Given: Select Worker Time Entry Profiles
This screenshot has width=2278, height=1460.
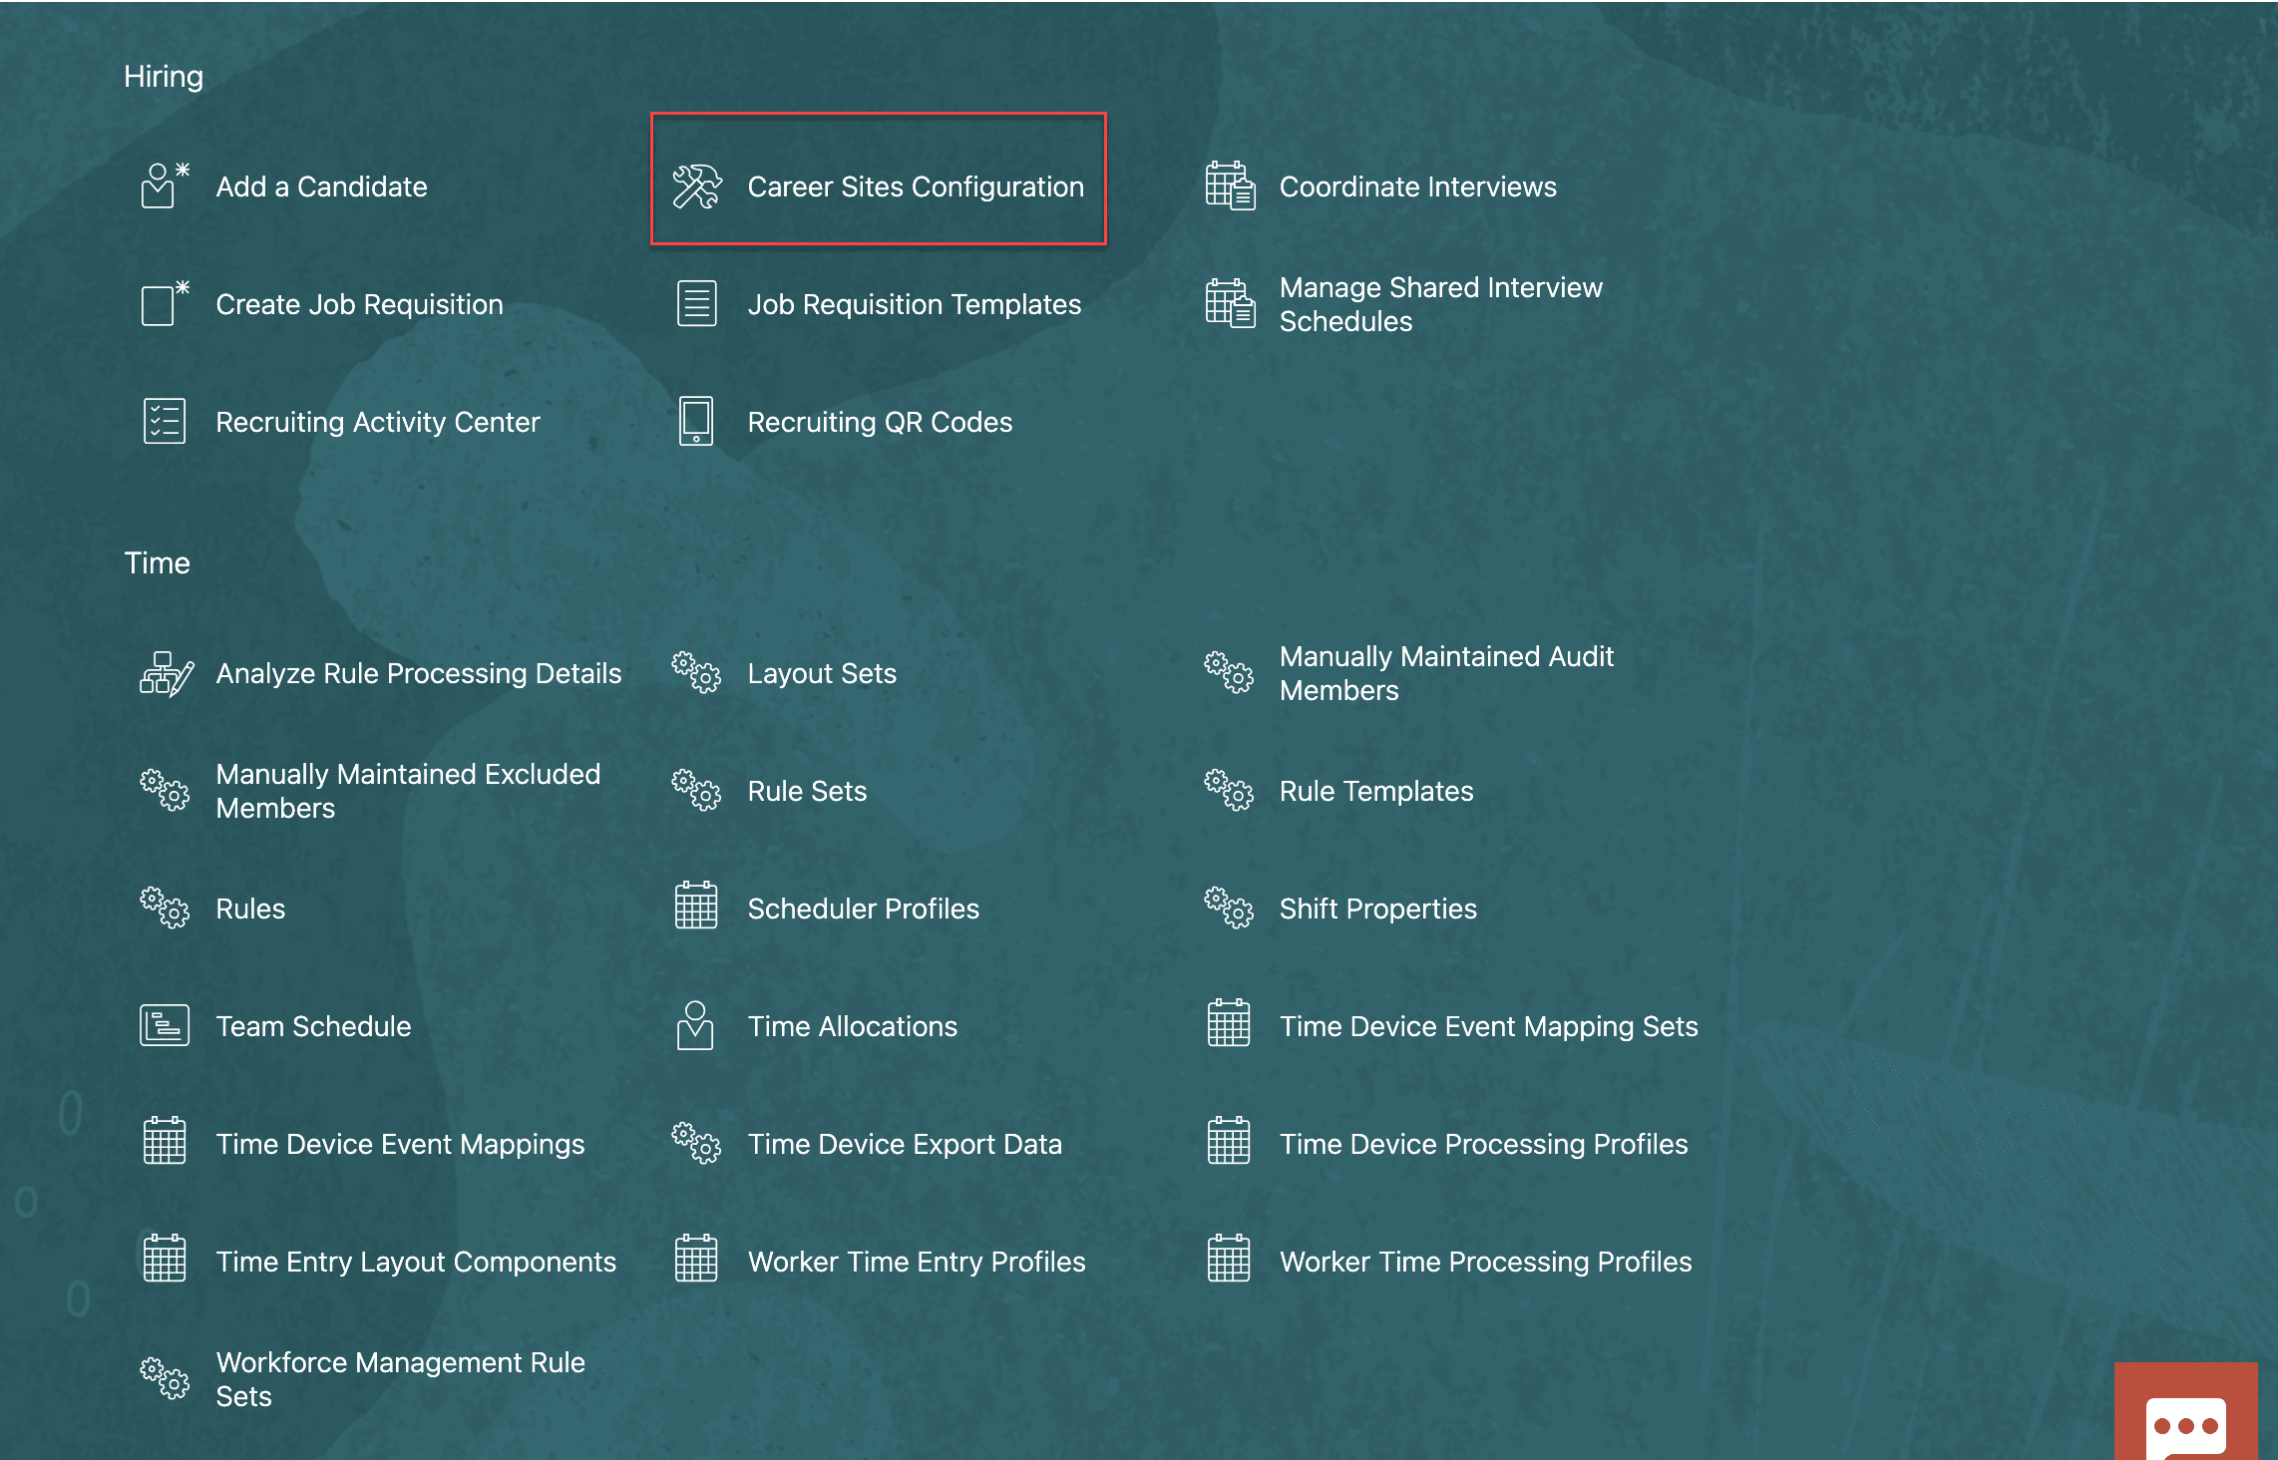Looking at the screenshot, I should [916, 1263].
